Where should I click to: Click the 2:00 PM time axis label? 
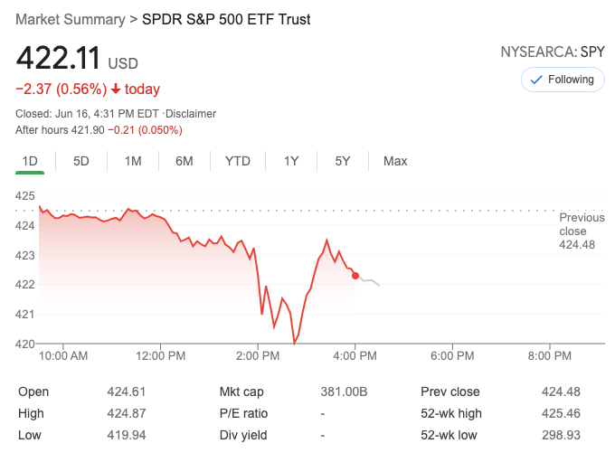click(x=259, y=356)
